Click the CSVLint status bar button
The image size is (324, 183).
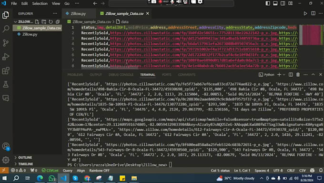(50, 171)
